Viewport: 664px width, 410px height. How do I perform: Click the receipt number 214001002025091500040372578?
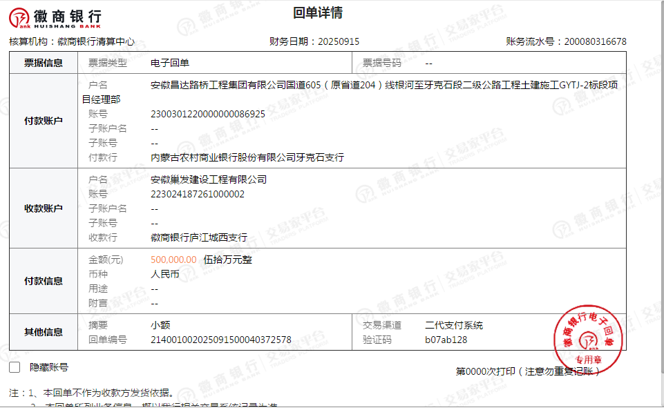[x=221, y=340]
